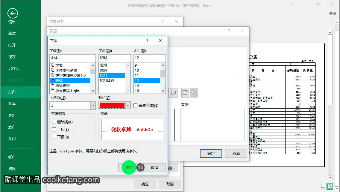
Task: Click the 右 right section text box
Action: [x=213, y=125]
